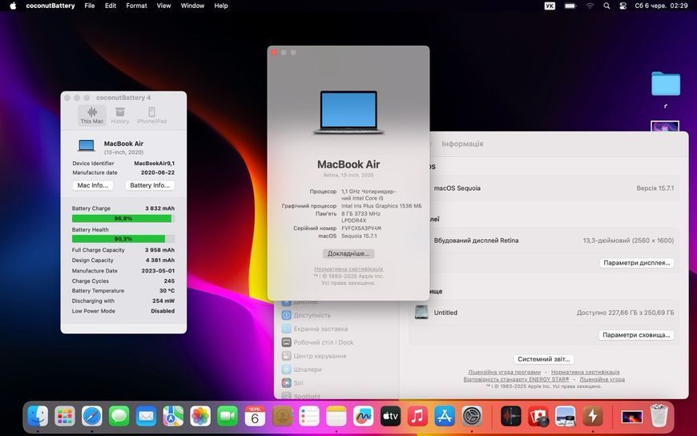Click the date and time in menu bar
The height and width of the screenshot is (436, 697).
(x=661, y=6)
